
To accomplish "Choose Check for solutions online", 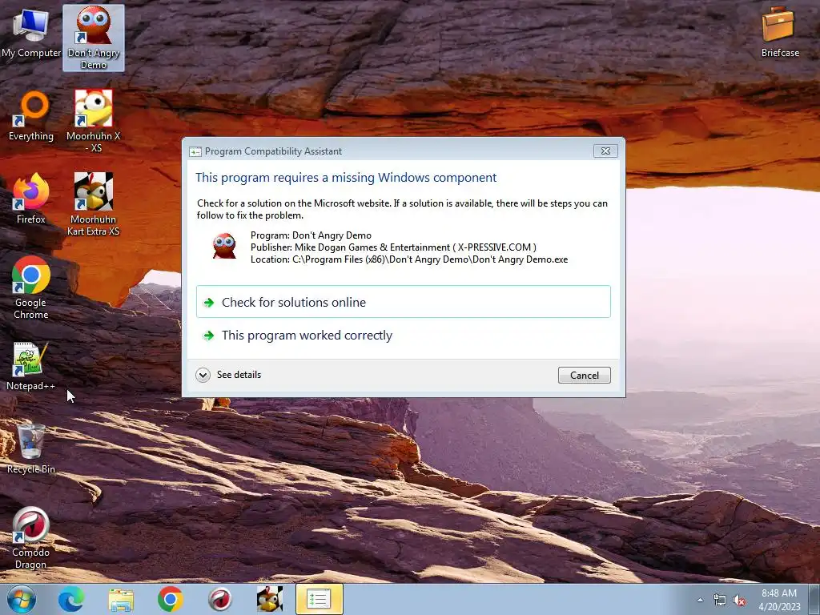I will point(404,302).
